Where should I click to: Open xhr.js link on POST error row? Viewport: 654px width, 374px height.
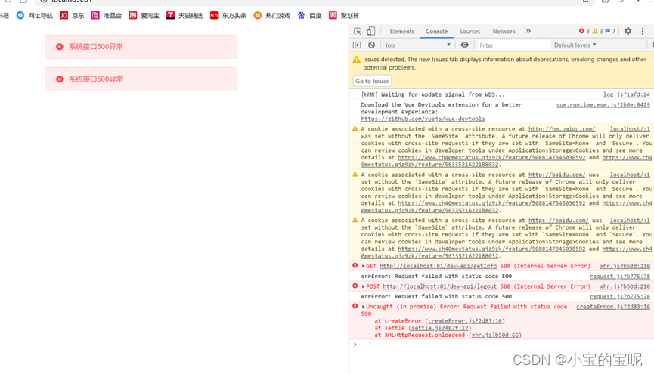625,286
